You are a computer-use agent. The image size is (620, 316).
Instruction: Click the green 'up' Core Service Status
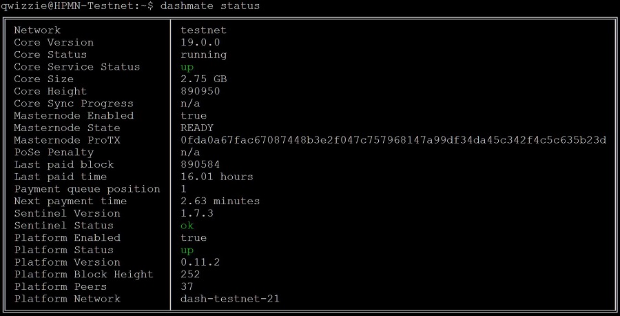click(187, 68)
